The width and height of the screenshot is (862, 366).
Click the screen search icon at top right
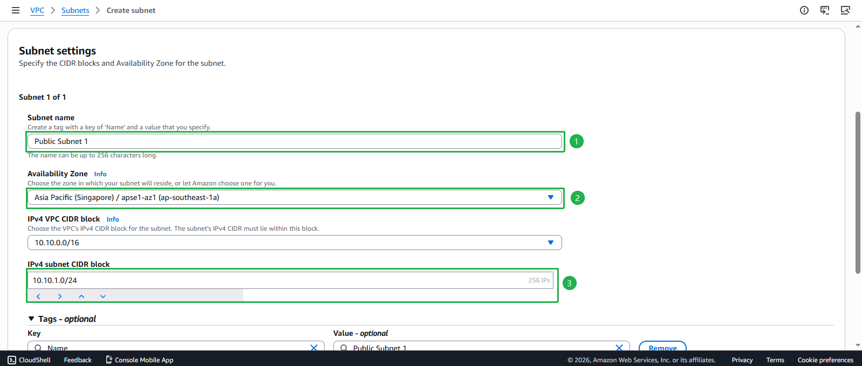845,10
